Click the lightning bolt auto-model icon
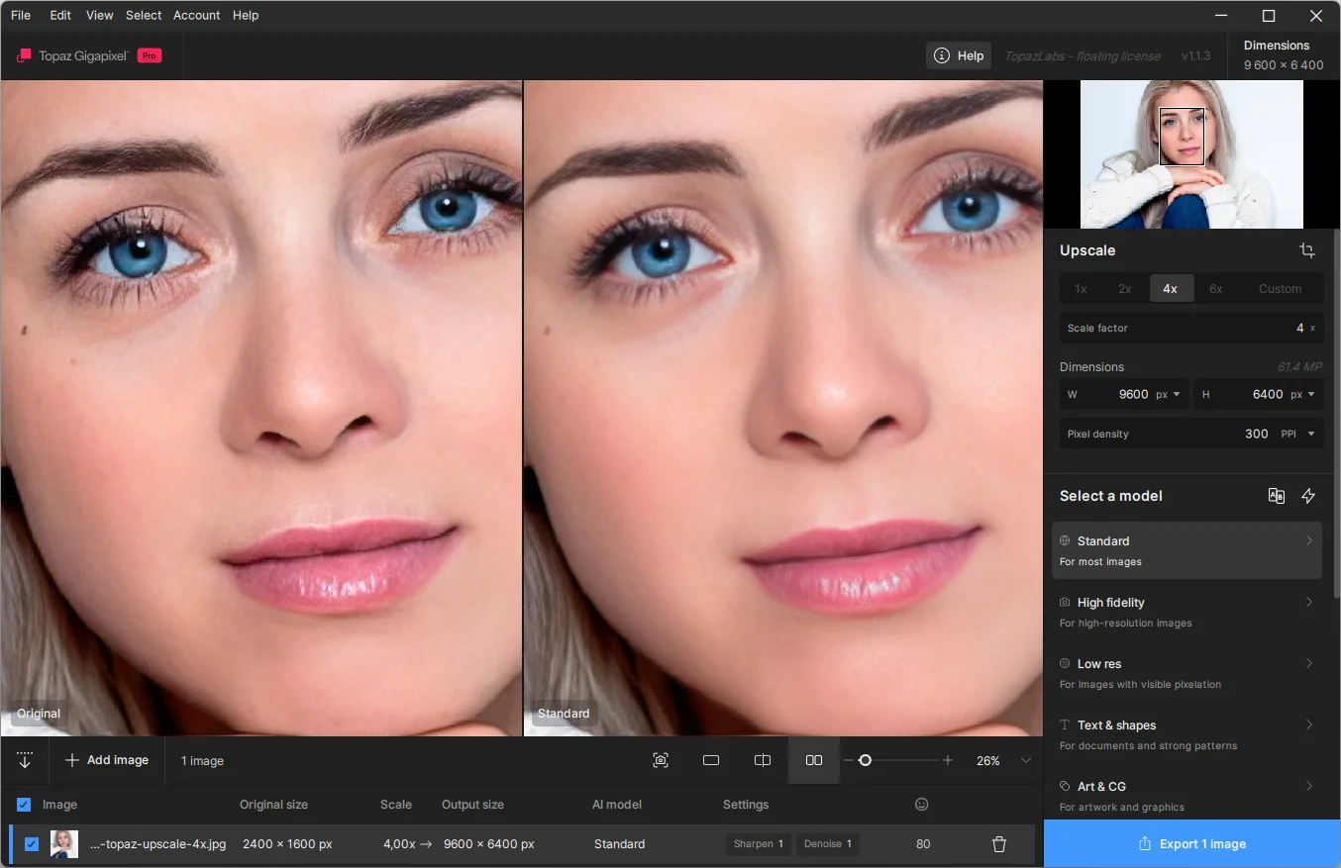 point(1308,496)
